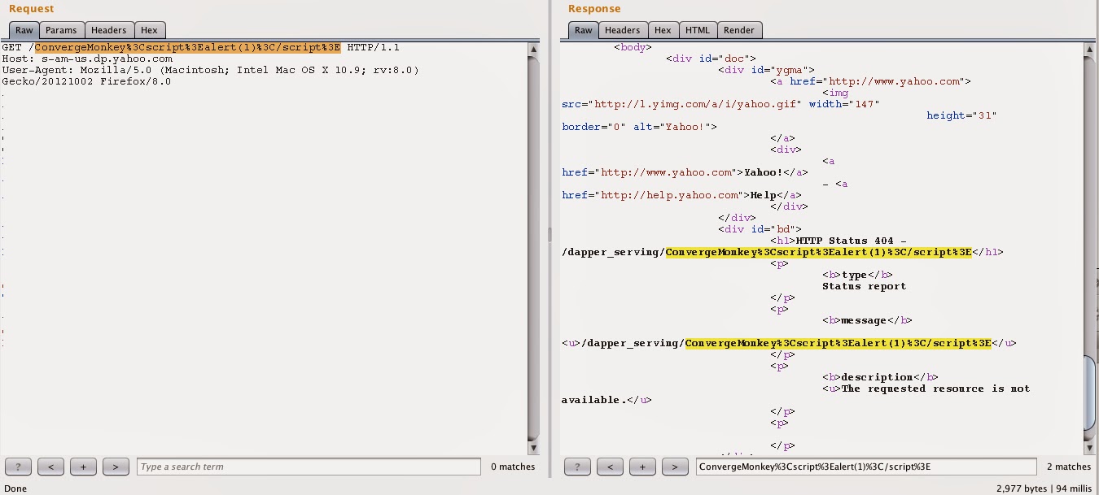The height and width of the screenshot is (495, 1099).
Task: Click the highlighted payload inside the u tag
Action: tap(838, 343)
